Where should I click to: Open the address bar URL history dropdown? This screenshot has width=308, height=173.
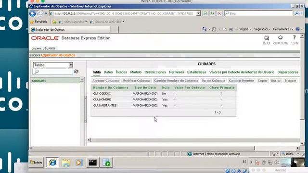click(198, 13)
